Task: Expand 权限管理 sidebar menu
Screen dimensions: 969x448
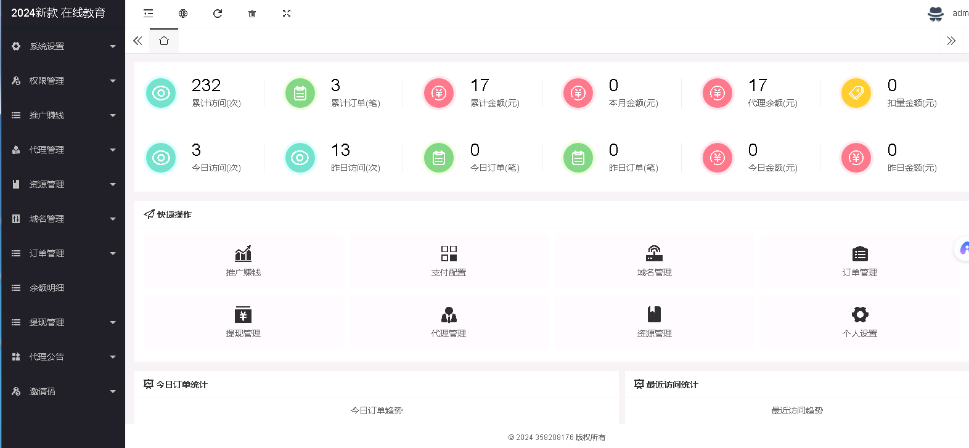Action: click(62, 81)
